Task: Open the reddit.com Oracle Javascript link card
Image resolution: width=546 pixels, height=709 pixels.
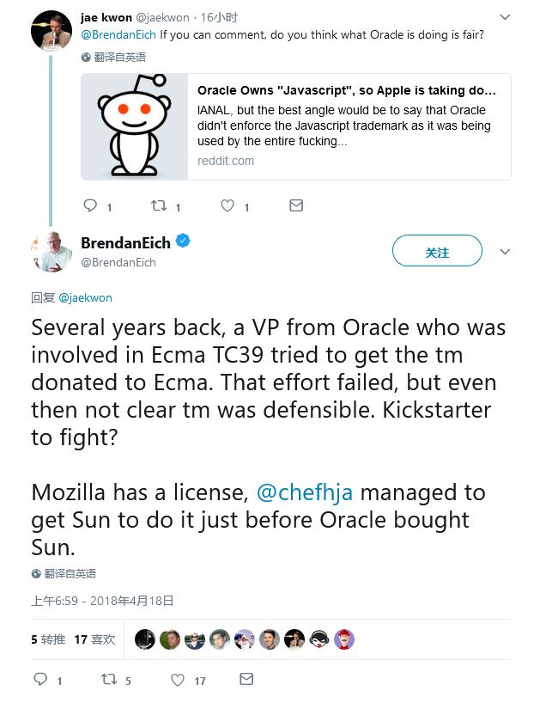Action: [x=296, y=126]
